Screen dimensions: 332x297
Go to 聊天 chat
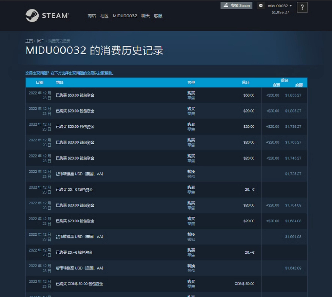pos(145,16)
